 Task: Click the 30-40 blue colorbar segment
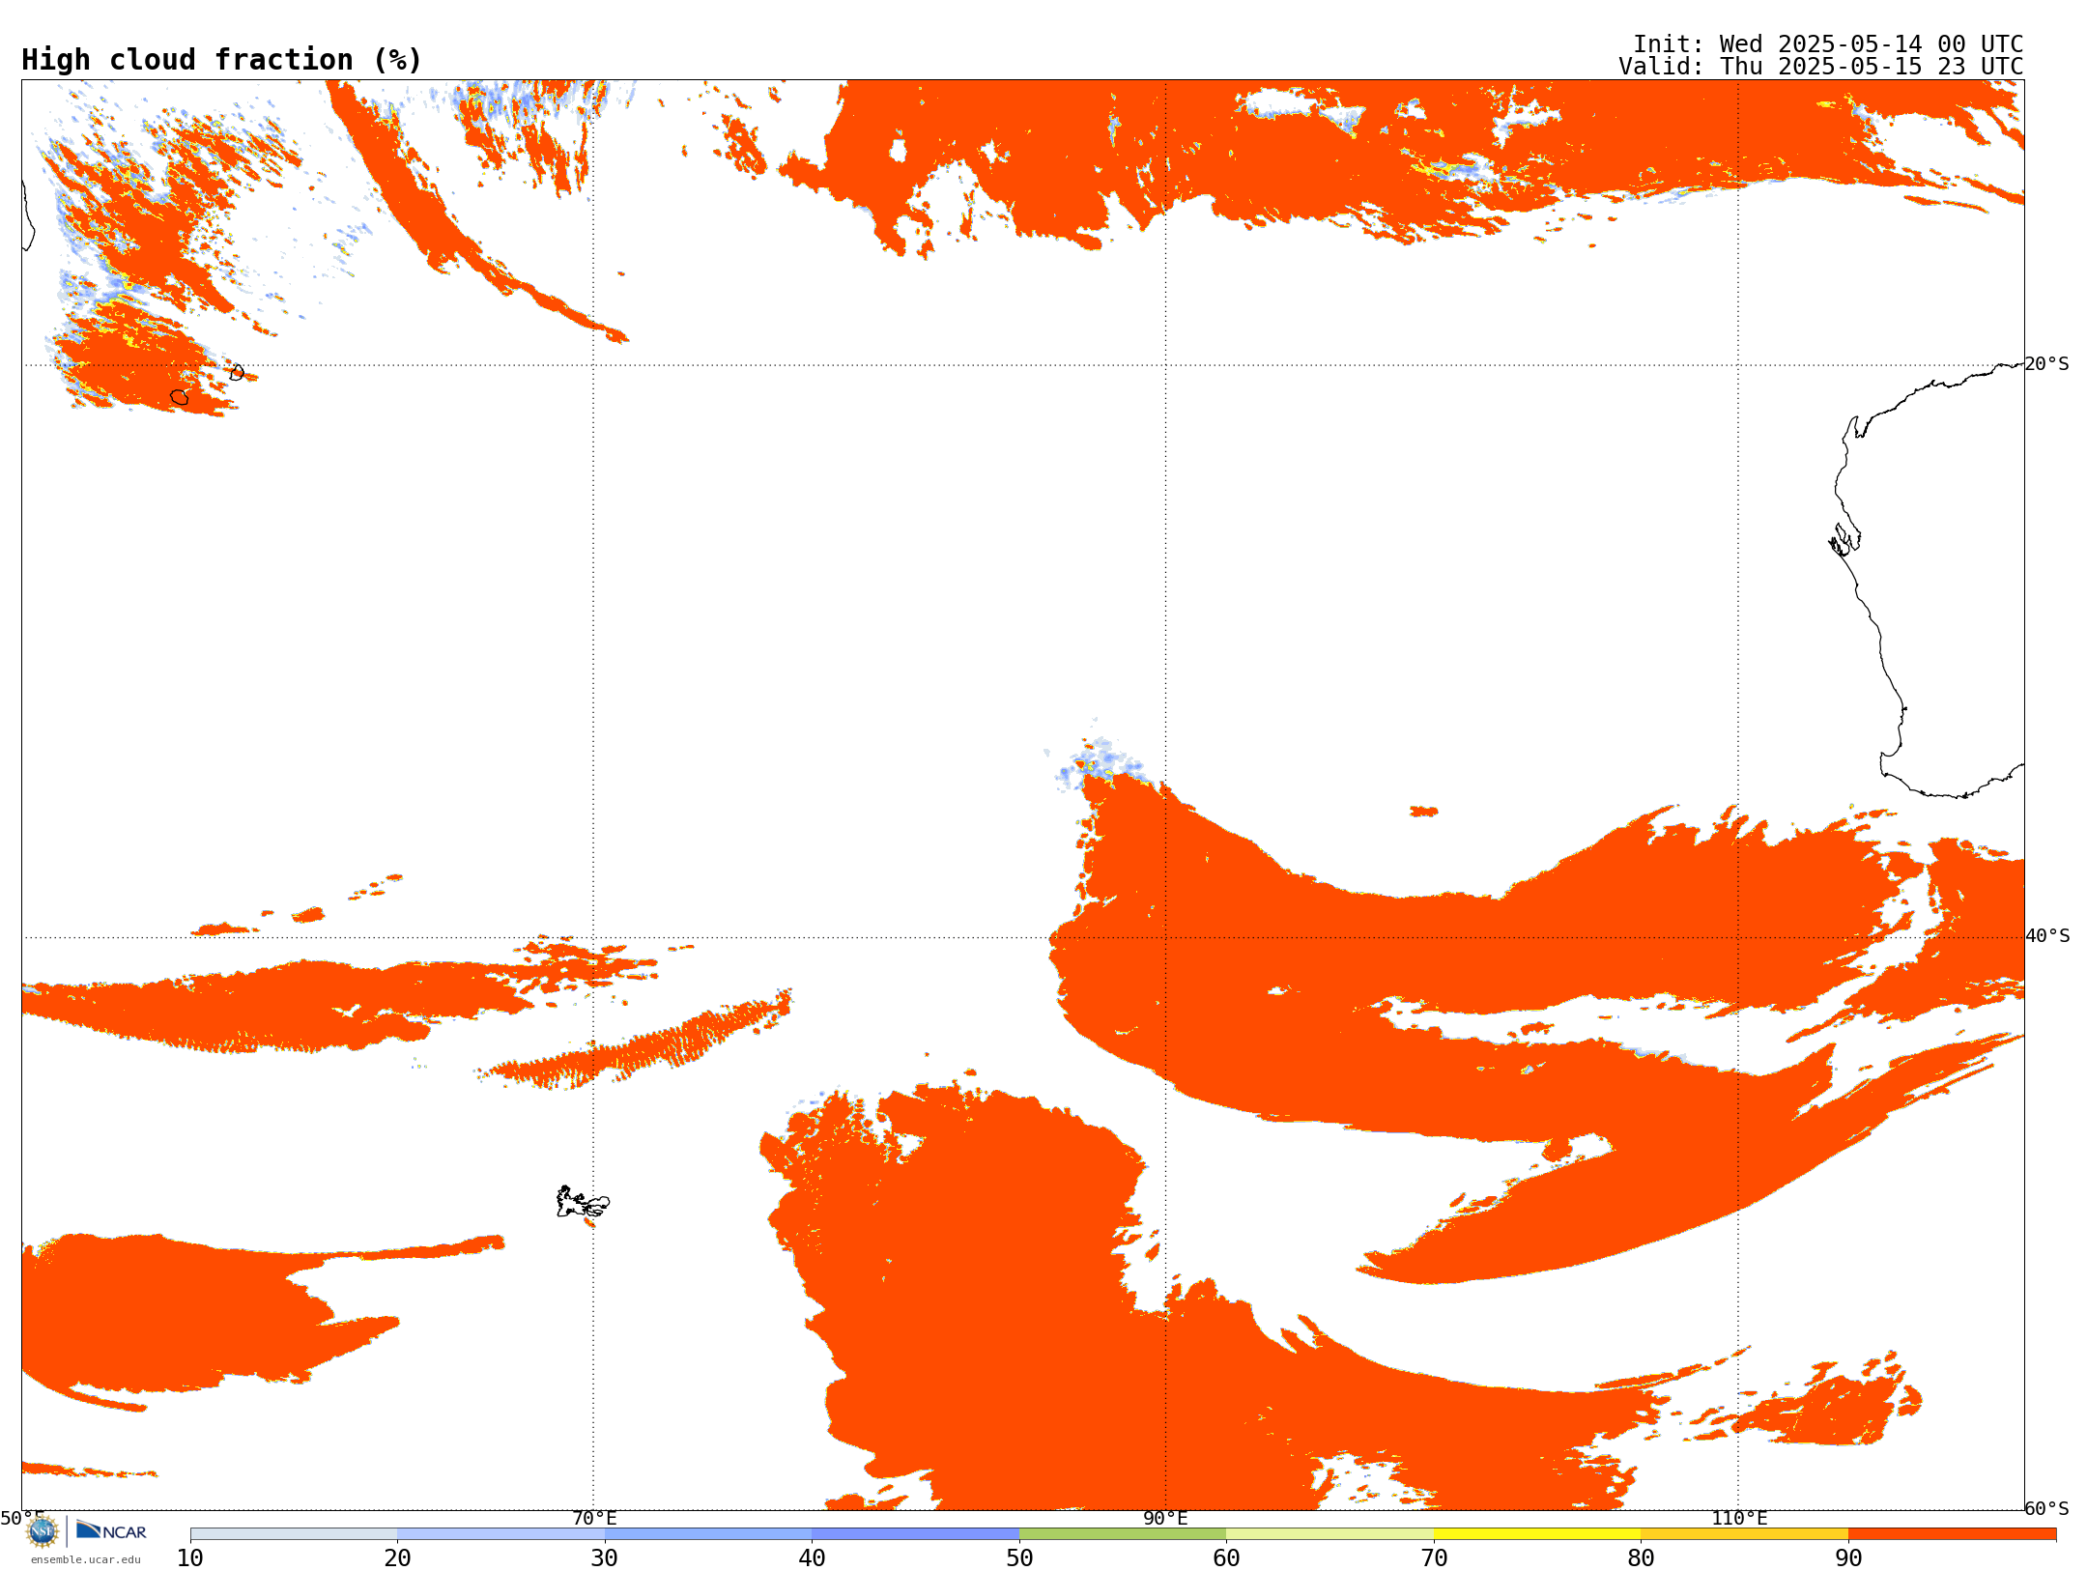pos(708,1534)
